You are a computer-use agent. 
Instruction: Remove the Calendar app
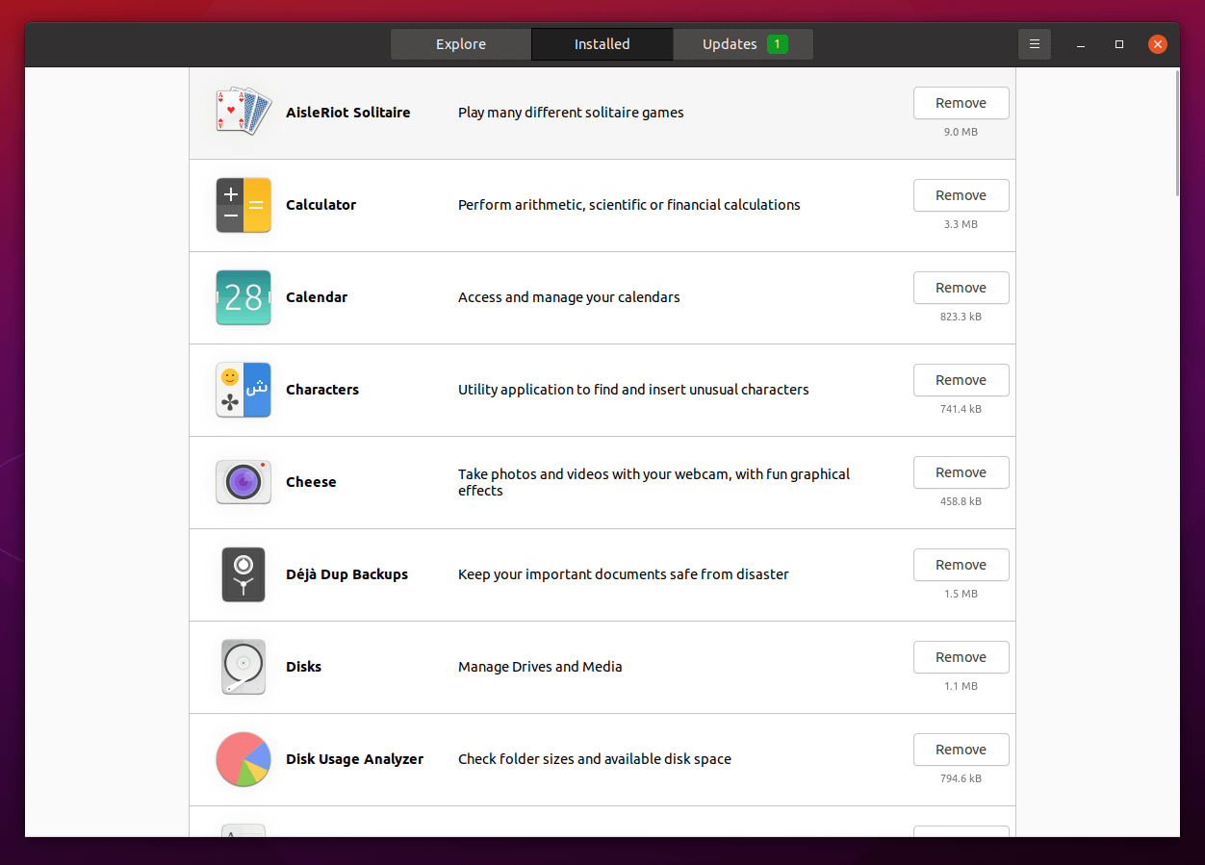(x=961, y=288)
